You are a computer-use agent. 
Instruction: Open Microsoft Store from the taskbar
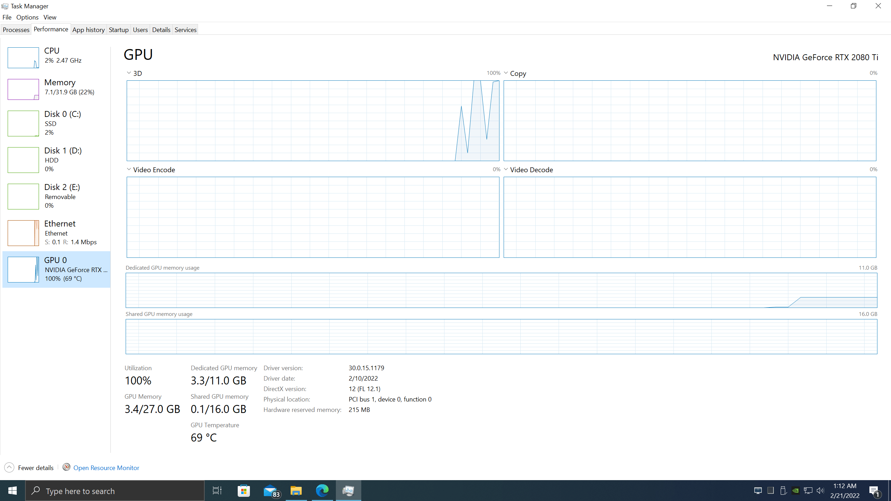pos(244,491)
